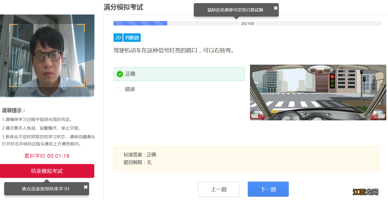Go to next question with 下一题
Screen dimensions: 388x200
click(x=268, y=189)
